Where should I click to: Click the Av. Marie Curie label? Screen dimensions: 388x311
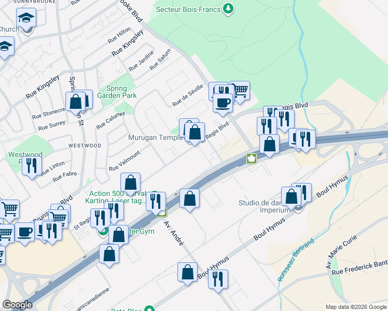click(x=341, y=252)
